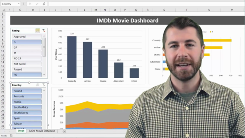Select column K header
The image size is (245, 138).
[x=70, y=10]
